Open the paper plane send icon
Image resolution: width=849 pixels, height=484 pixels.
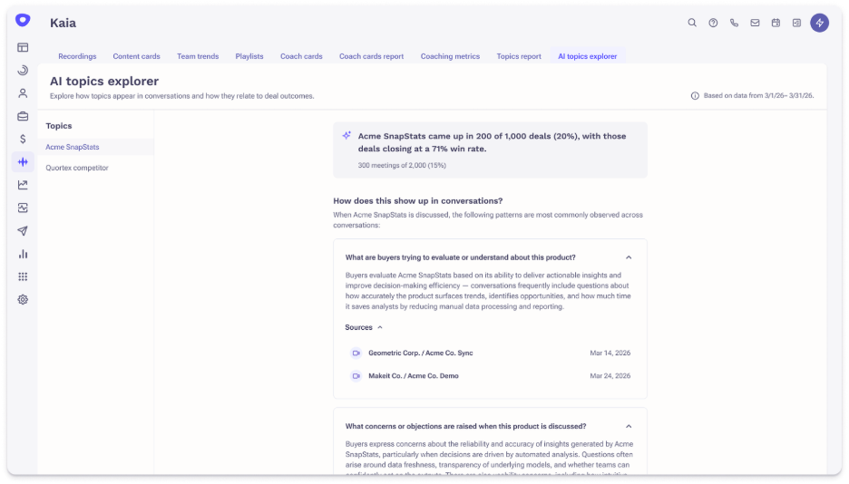pos(23,231)
